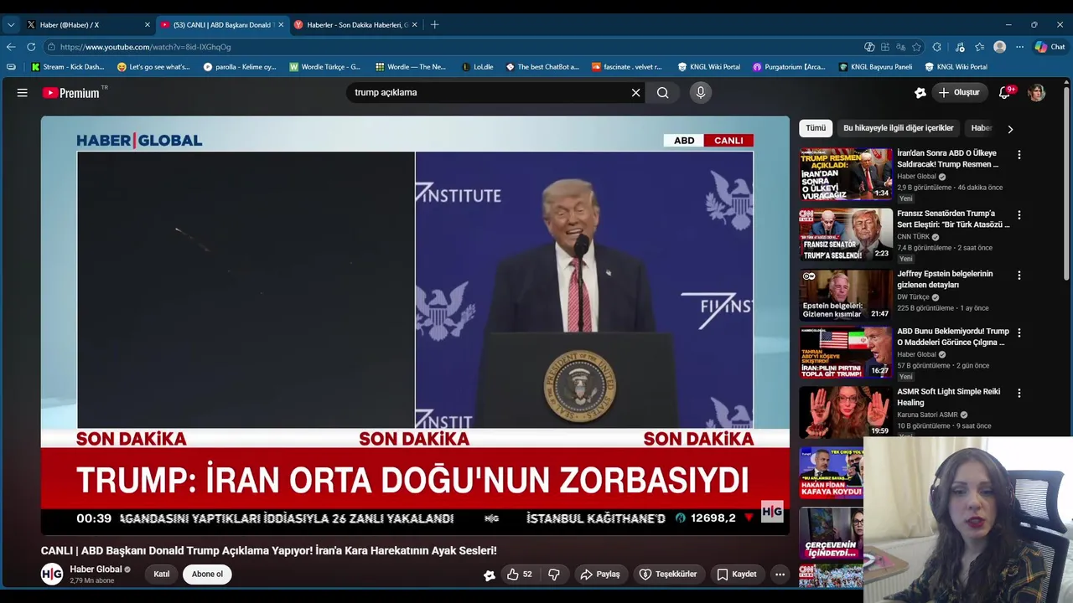Open 'Jeffrey Epstein belgelerinin' video thumbnail
1073x603 pixels.
click(x=846, y=295)
